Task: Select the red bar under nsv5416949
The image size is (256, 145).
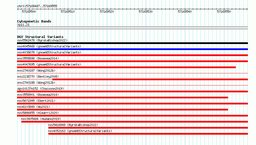Action: [x=148, y=128]
